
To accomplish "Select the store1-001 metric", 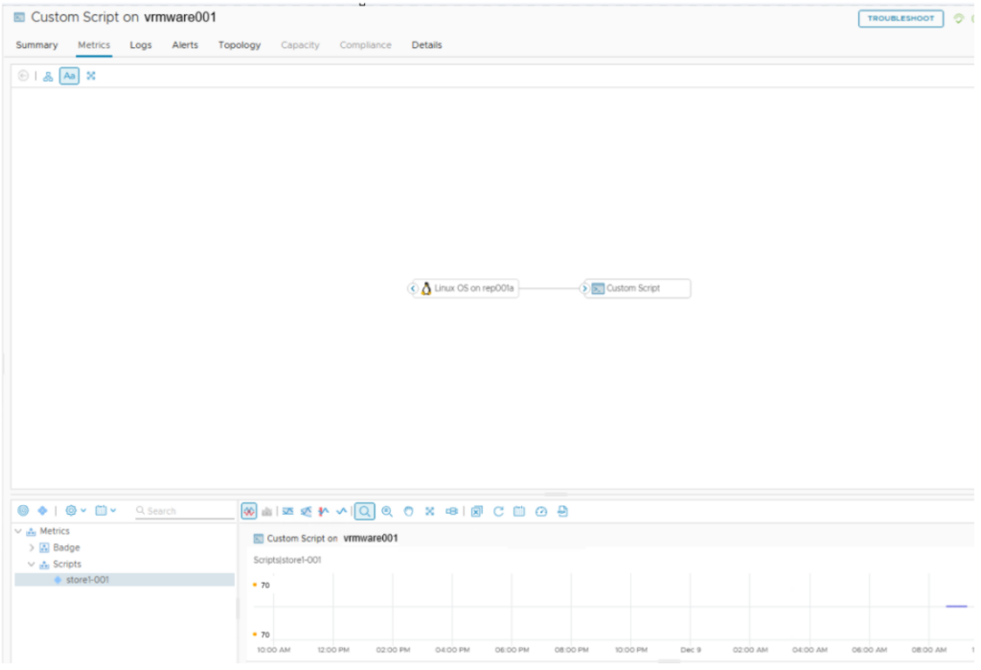I will coord(86,580).
